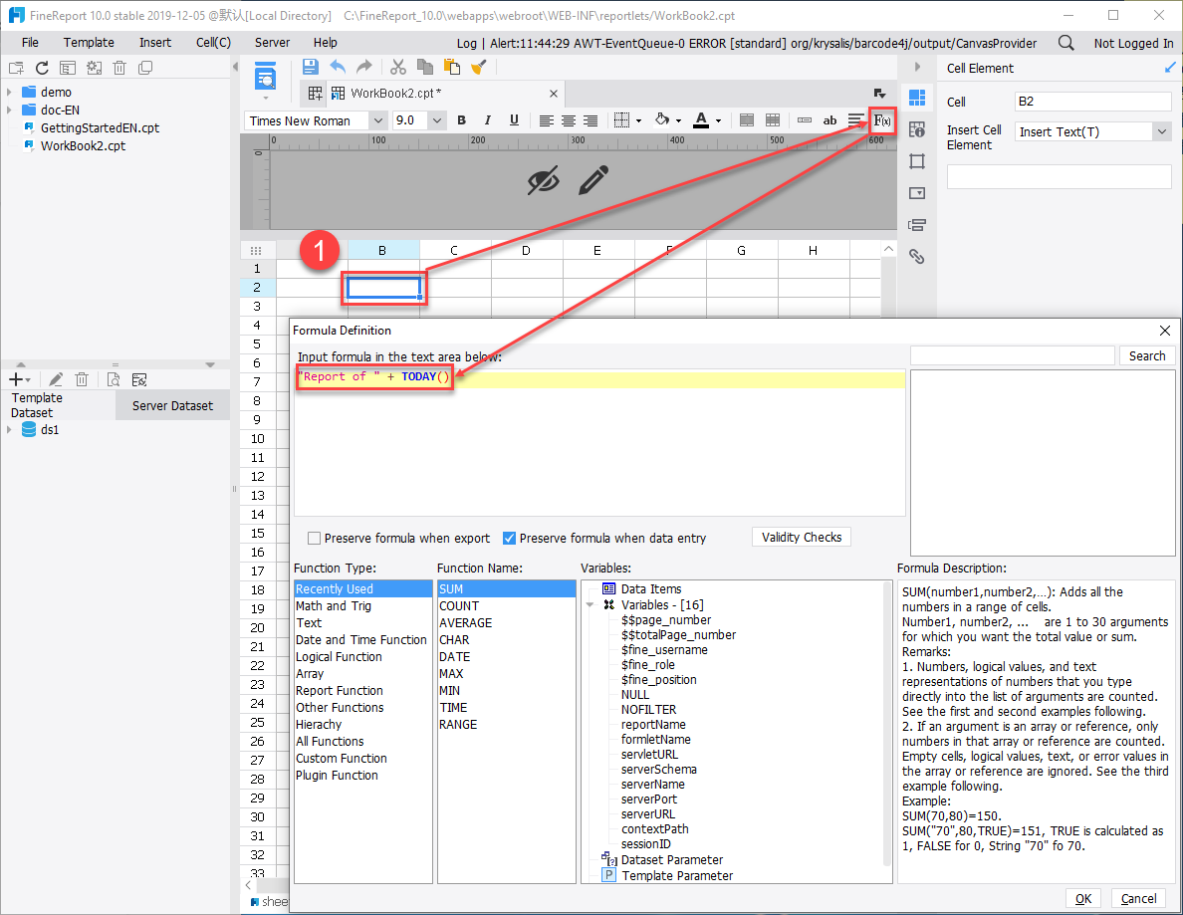Click the OK button in formula dialog
Image resolution: width=1183 pixels, height=915 pixels.
click(1083, 898)
